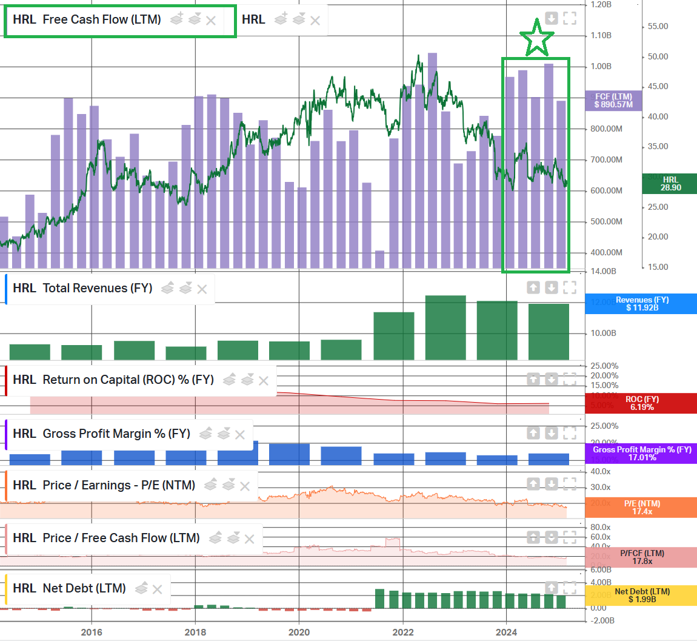Remove the Total Revenues (FY) series
The width and height of the screenshot is (697, 641).
pyautogui.click(x=202, y=289)
